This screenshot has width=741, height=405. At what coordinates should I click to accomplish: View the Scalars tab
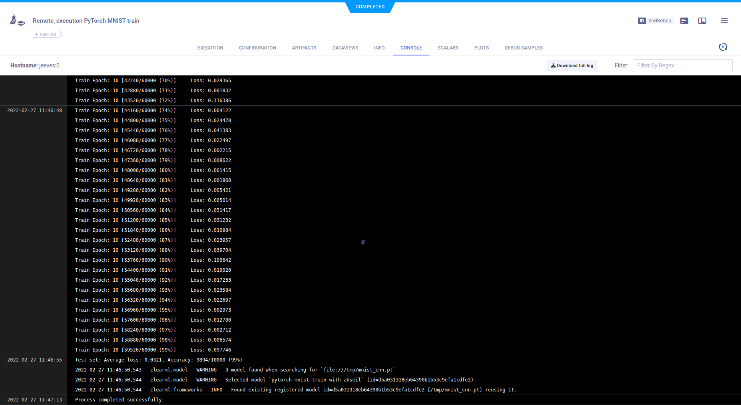click(x=448, y=48)
